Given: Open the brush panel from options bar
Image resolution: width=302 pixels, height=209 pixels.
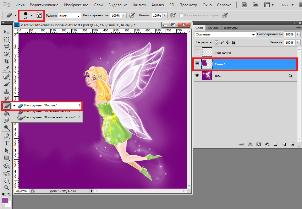Looking at the screenshot, I should tap(39, 15).
